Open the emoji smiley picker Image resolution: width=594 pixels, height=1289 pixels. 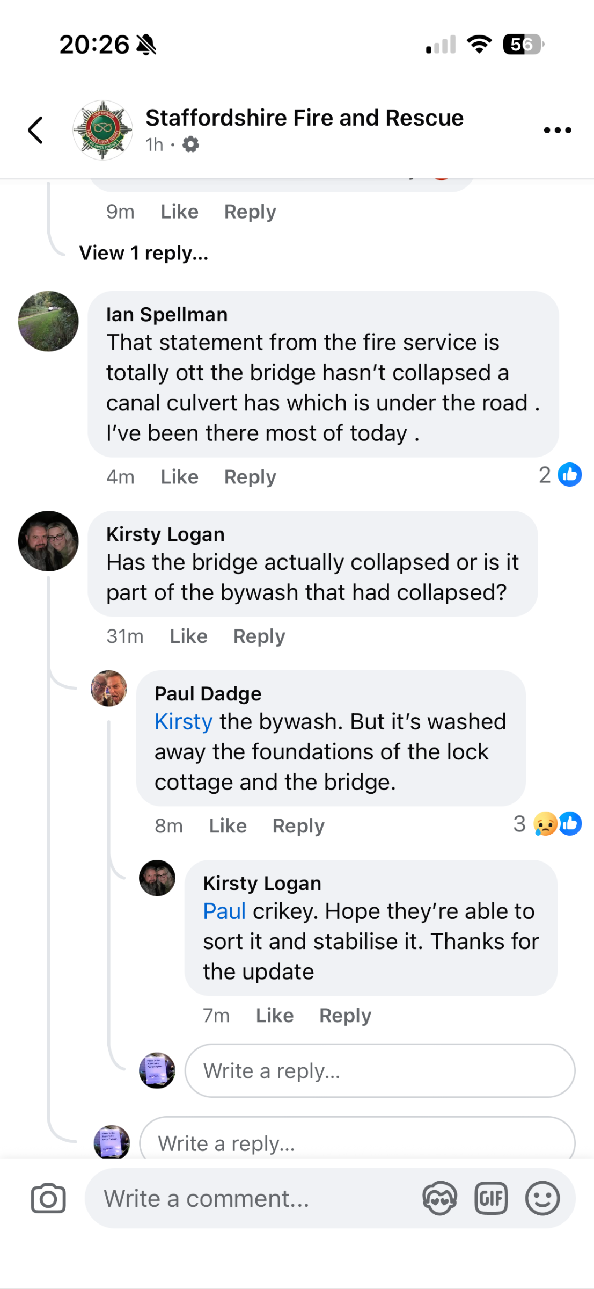542,1198
